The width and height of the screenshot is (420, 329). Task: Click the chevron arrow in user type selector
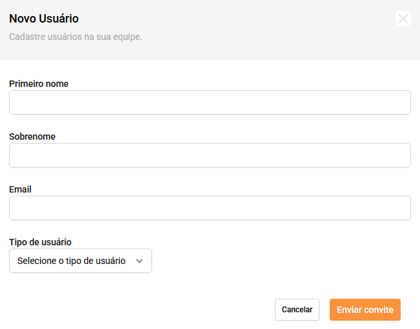[x=139, y=261]
